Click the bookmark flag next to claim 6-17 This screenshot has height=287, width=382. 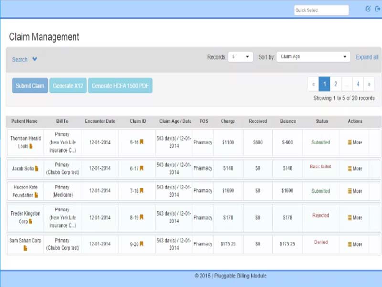coord(141,168)
